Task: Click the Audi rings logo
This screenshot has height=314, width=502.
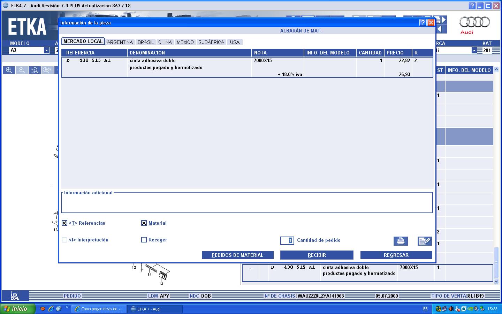Action: click(474, 22)
